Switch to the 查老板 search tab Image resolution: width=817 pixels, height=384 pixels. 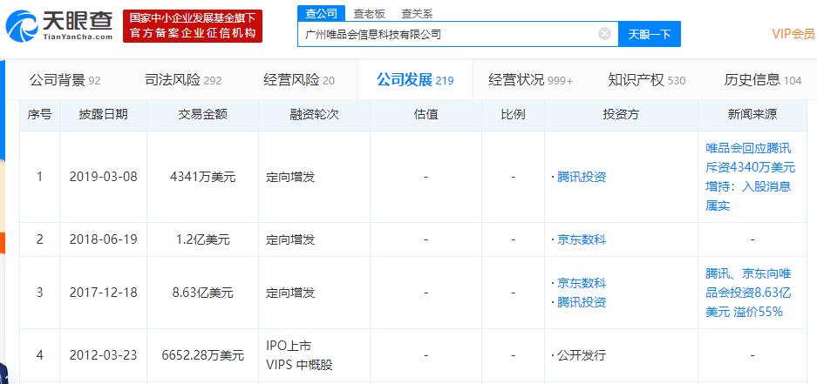pyautogui.click(x=371, y=13)
